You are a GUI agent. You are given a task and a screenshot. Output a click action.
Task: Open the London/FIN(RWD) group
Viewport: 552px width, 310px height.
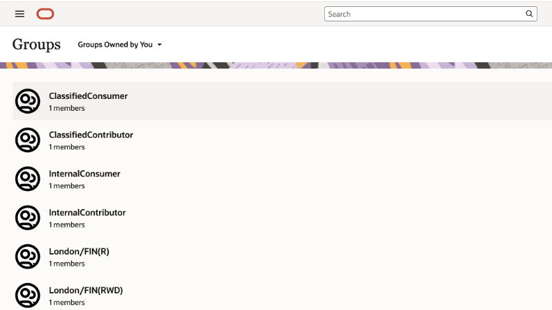pyautogui.click(x=86, y=290)
